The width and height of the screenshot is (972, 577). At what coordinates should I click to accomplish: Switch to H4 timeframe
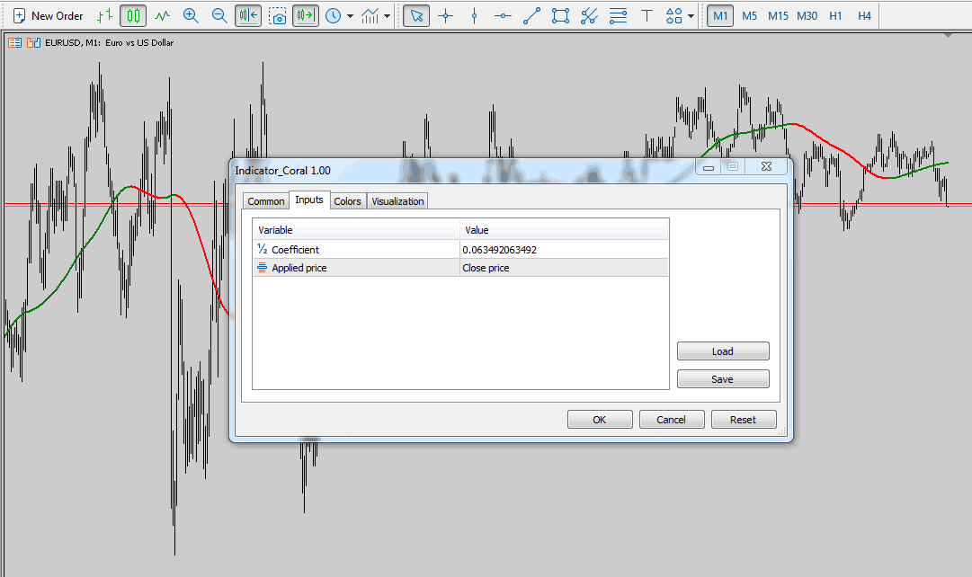click(865, 15)
